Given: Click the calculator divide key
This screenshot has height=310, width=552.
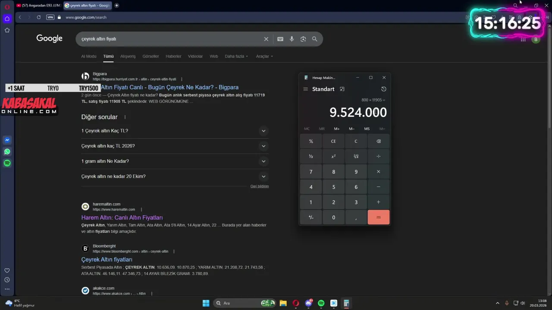Looking at the screenshot, I should (x=379, y=156).
